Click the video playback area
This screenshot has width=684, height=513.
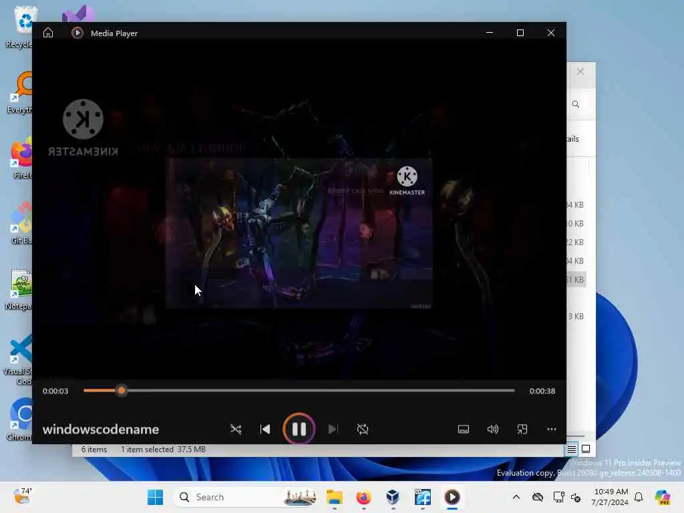pos(299,209)
